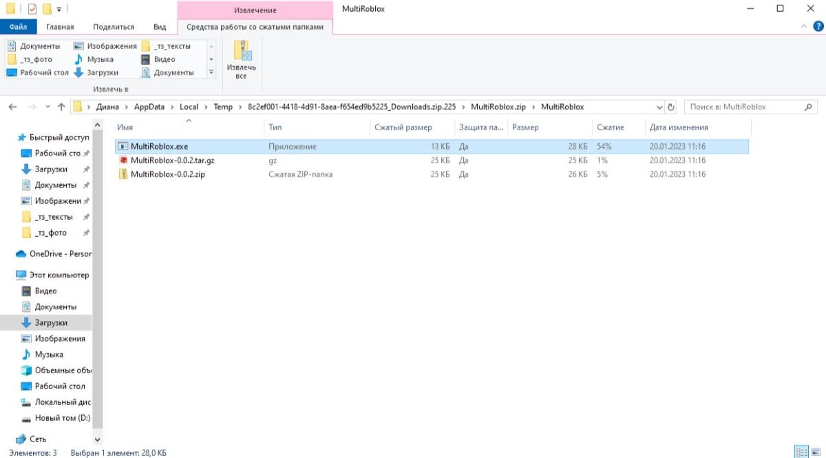The width and height of the screenshot is (826, 458).
Task: Switch to details view in status bar
Action: [x=801, y=452]
